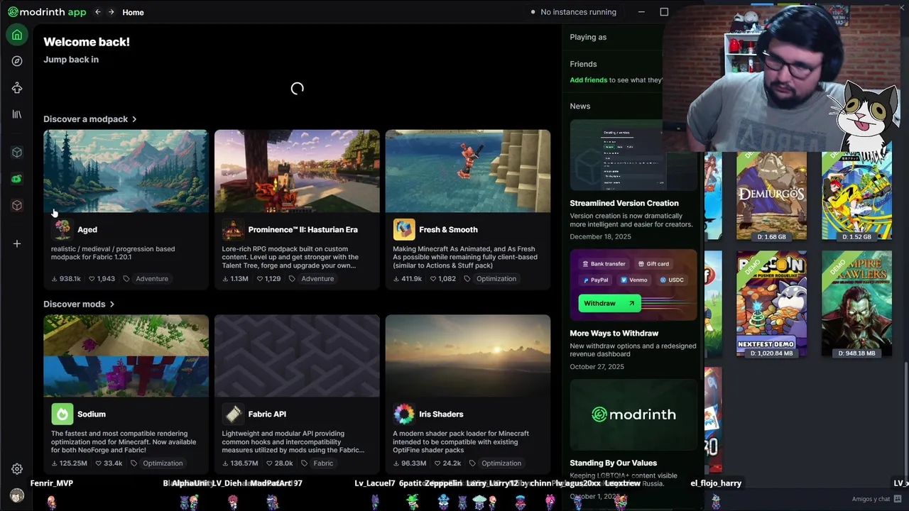Image resolution: width=909 pixels, height=511 pixels.
Task: Open the Iris Shaders mod title
Action: (441, 414)
